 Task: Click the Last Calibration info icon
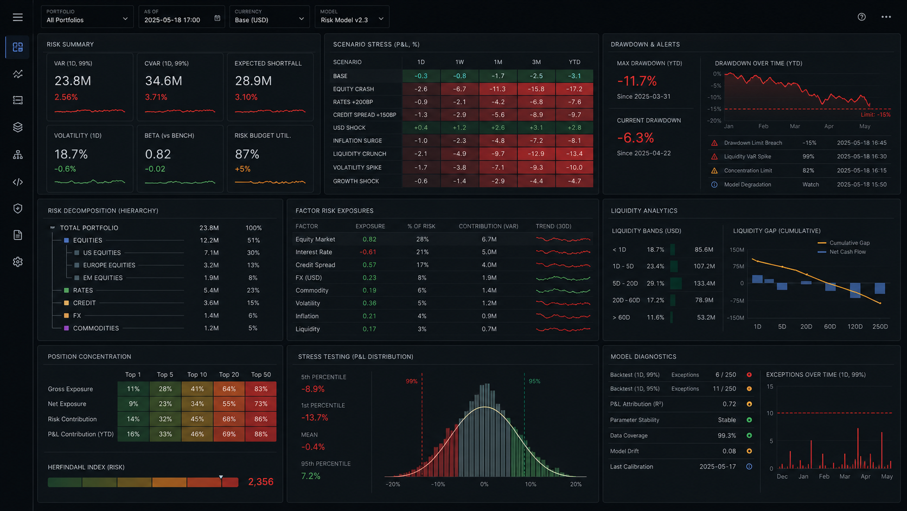[x=749, y=466]
